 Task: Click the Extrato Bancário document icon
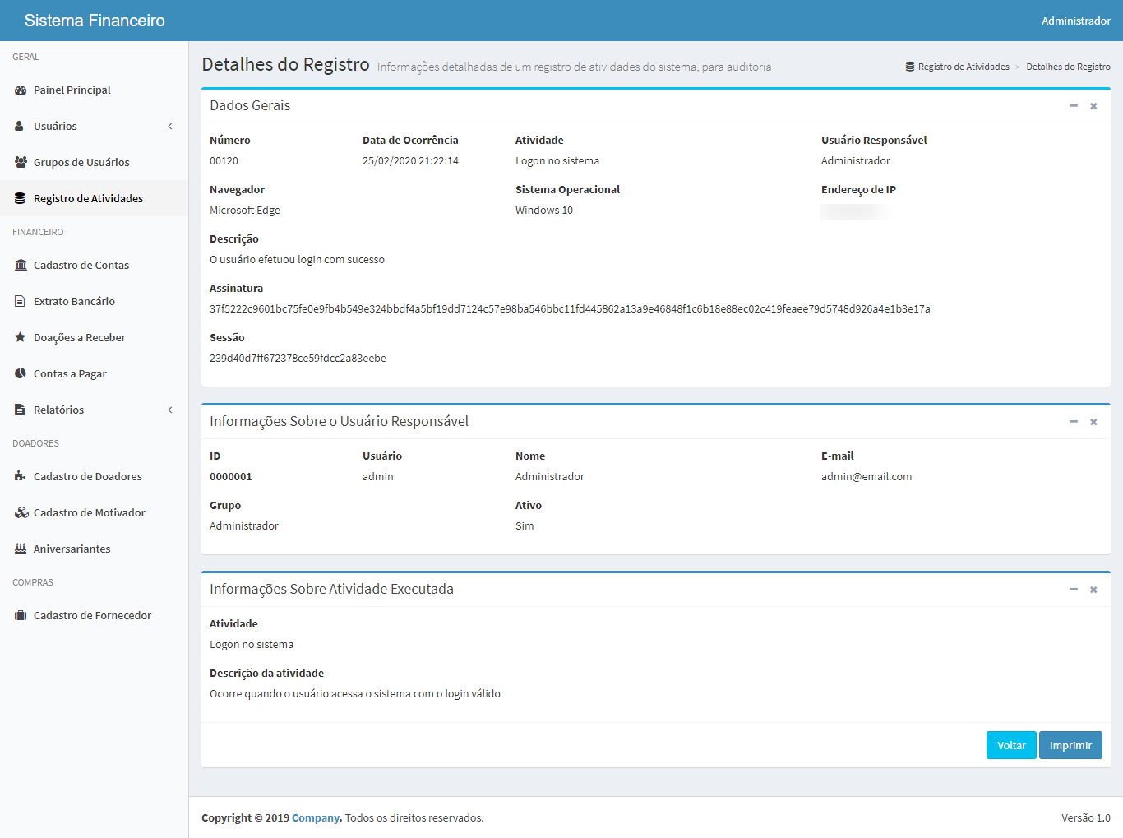pyautogui.click(x=21, y=301)
